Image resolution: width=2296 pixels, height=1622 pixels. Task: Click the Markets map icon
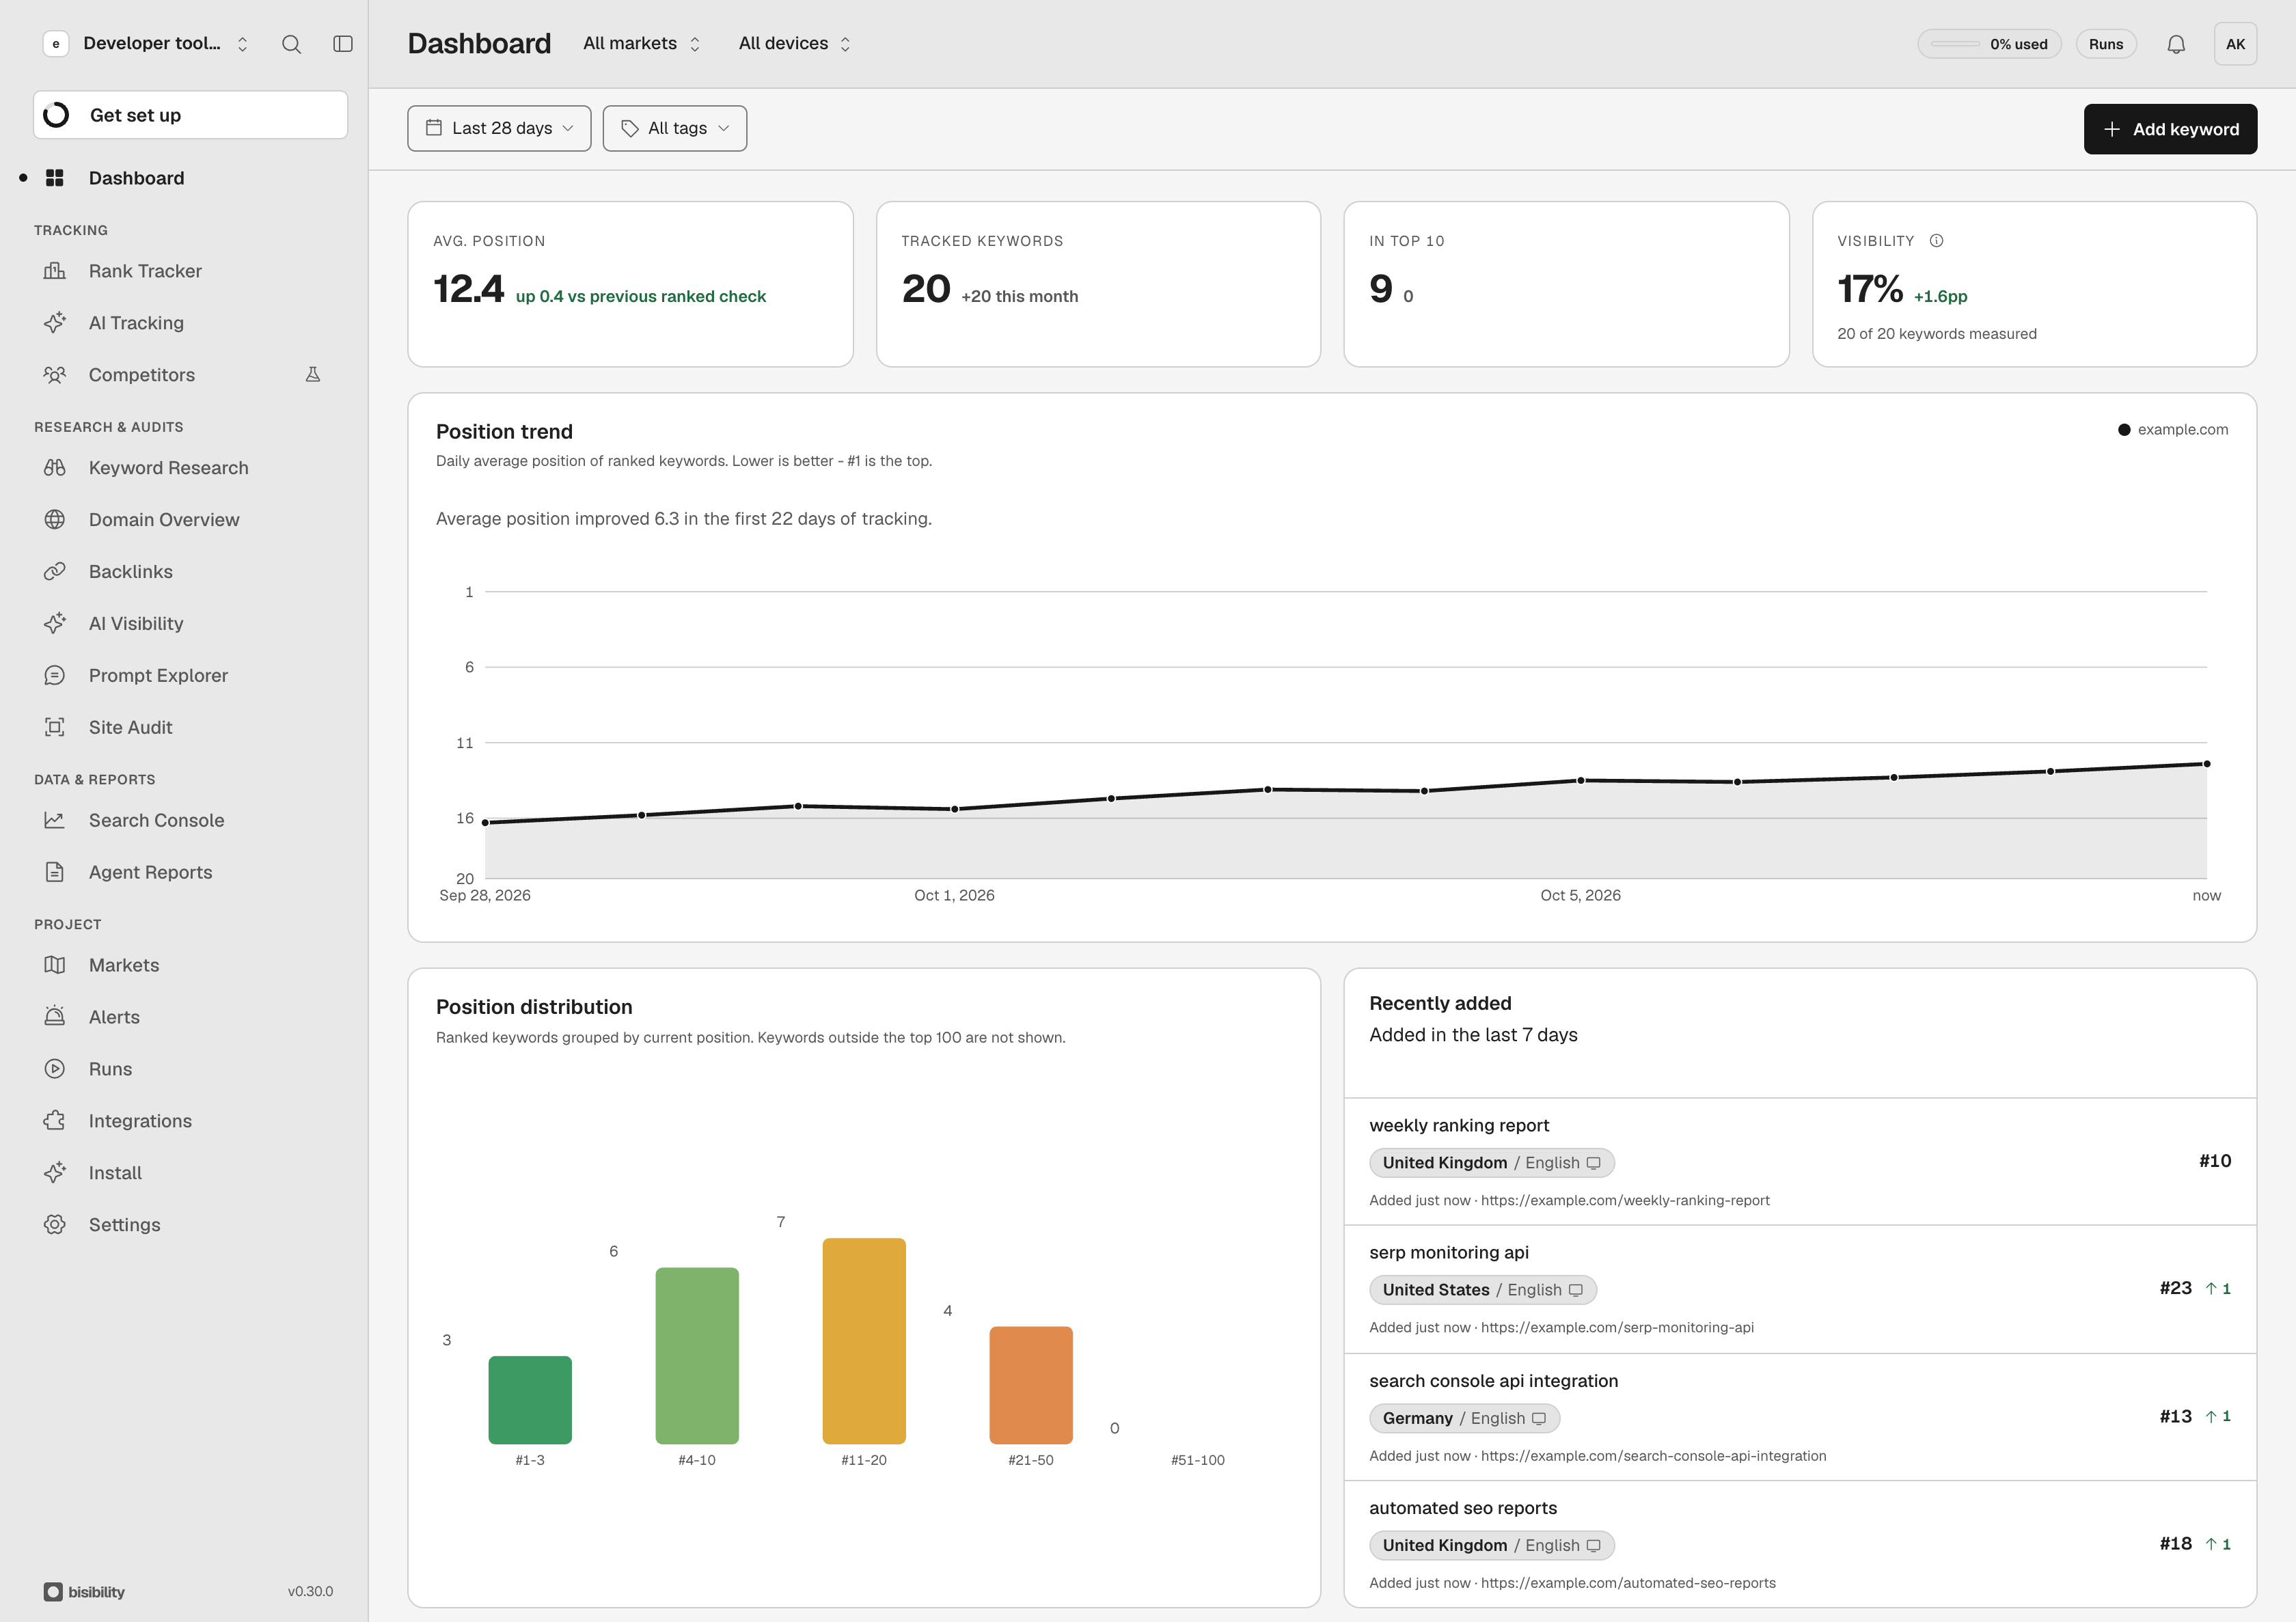(55, 965)
